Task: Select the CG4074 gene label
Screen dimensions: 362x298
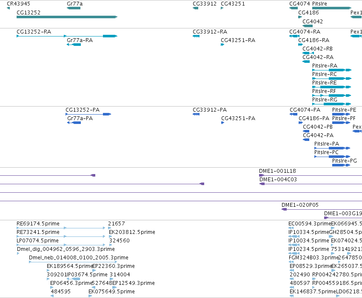Action: [299, 4]
